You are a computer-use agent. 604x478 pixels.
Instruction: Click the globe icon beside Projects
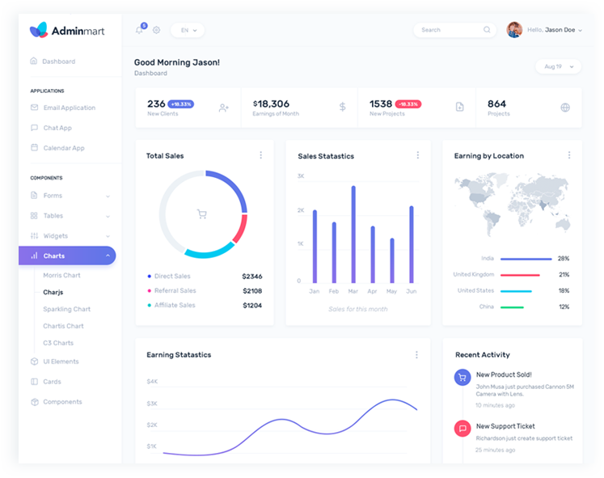pos(565,108)
